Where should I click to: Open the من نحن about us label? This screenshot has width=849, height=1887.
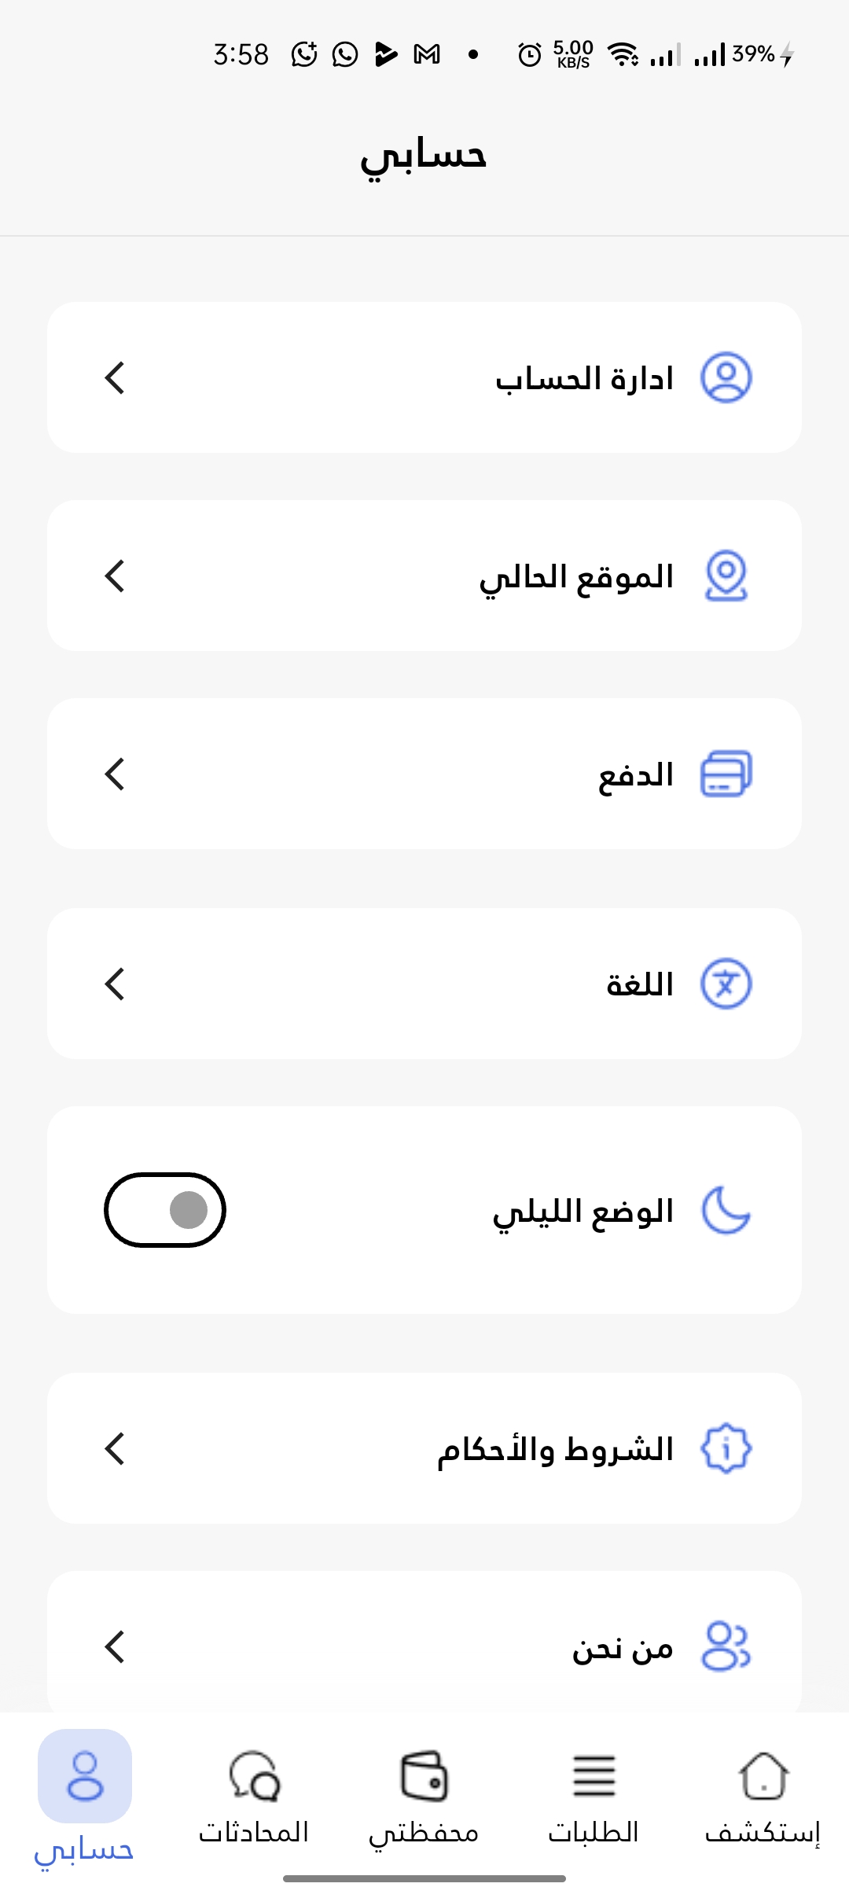(623, 1647)
